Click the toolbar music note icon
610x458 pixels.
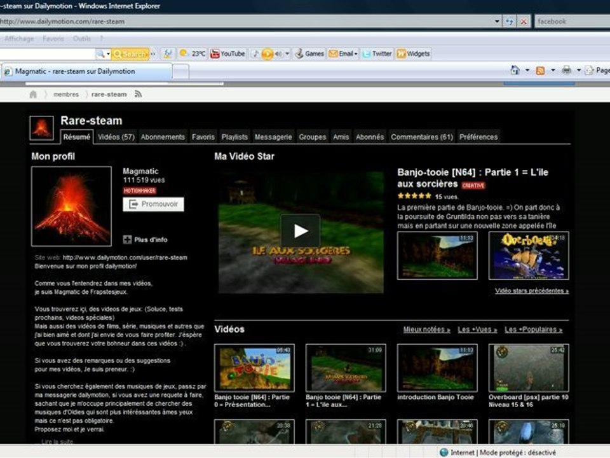click(255, 53)
